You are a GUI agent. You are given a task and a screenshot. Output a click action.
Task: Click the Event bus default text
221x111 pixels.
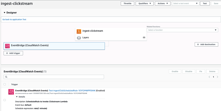[23, 105]
